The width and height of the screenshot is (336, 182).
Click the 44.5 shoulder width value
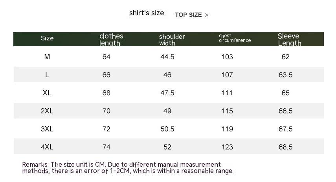click(167, 57)
